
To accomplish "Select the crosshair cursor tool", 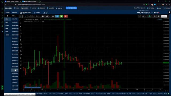I will 21,16.
